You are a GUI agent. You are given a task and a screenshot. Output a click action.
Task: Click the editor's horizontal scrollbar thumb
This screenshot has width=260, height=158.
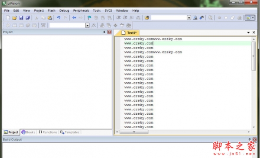tap(134, 132)
